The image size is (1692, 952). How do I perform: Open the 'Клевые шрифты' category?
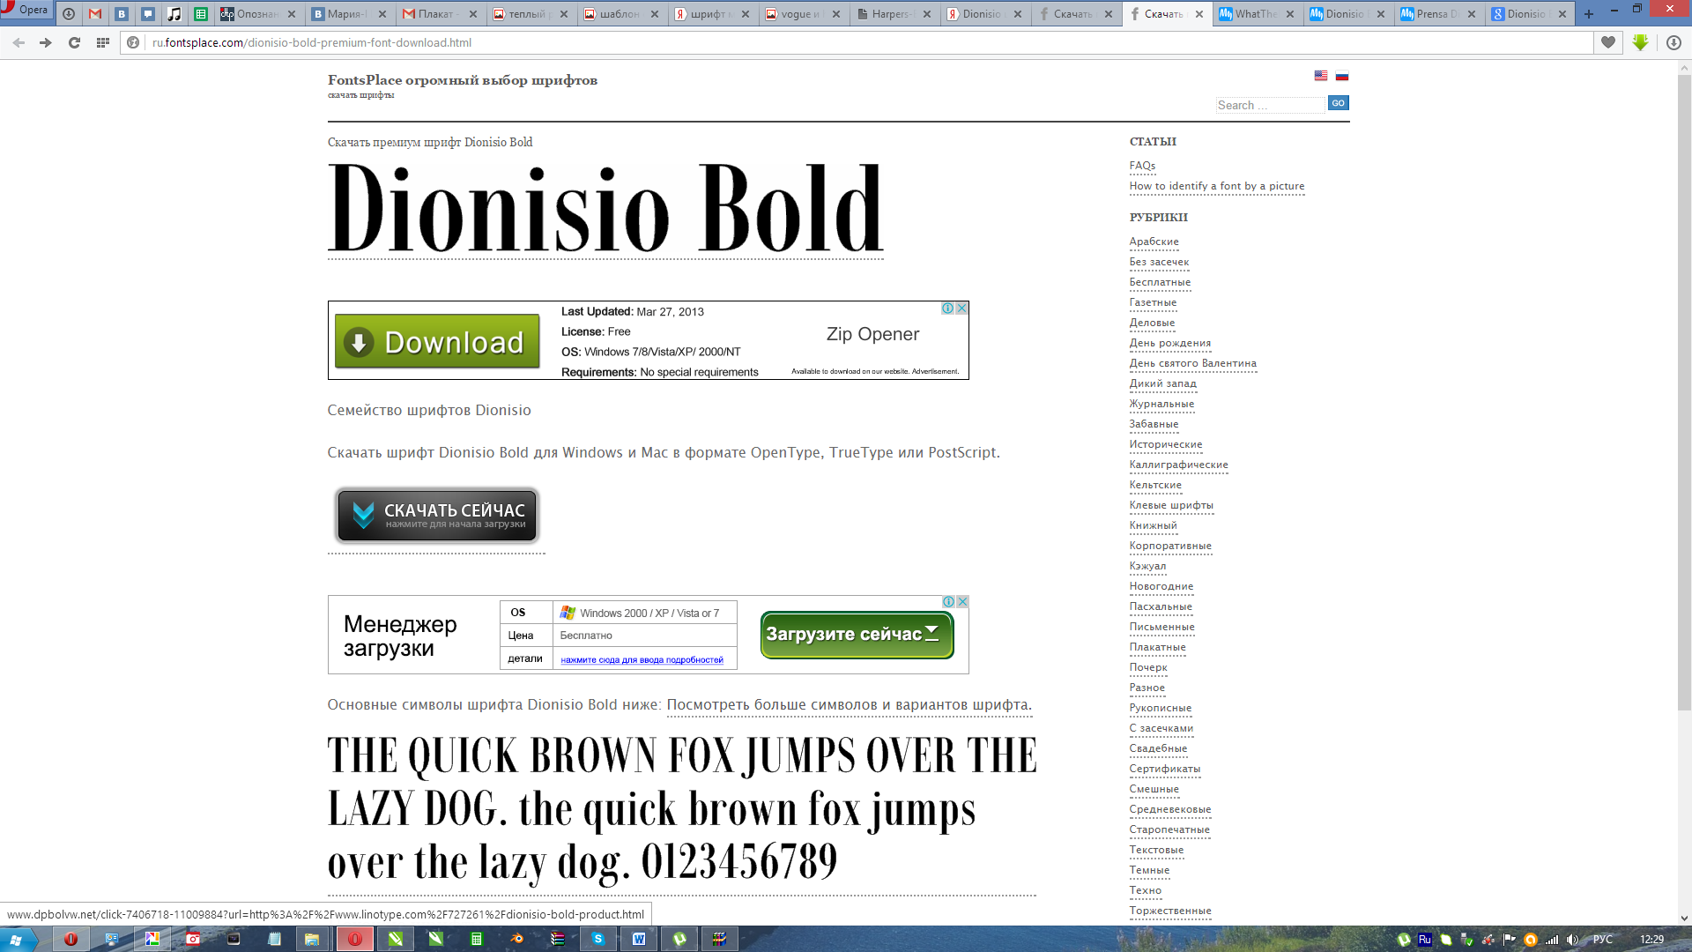pyautogui.click(x=1171, y=505)
